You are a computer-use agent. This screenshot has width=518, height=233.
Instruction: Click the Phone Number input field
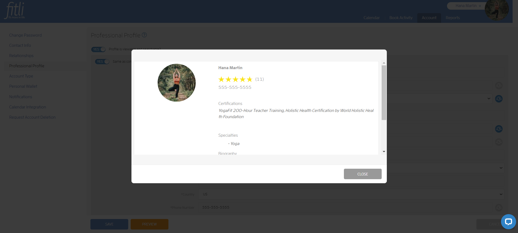345,207
